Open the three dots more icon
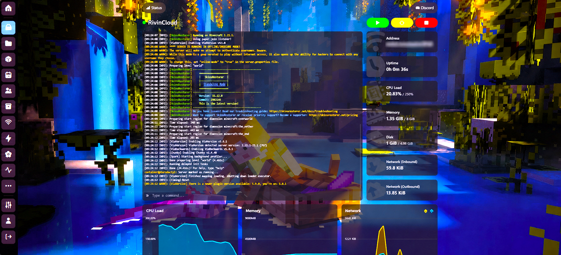 8,186
